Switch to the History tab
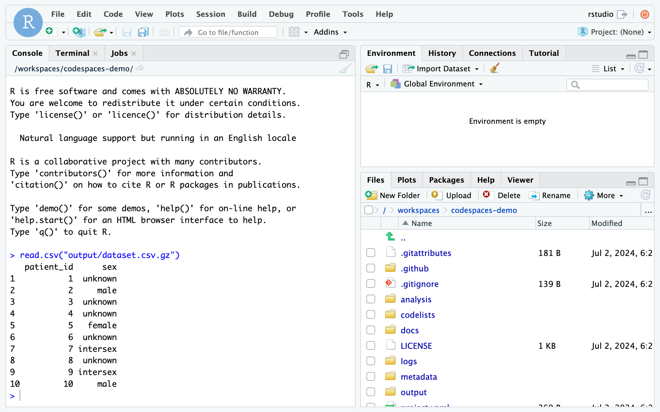 point(442,53)
